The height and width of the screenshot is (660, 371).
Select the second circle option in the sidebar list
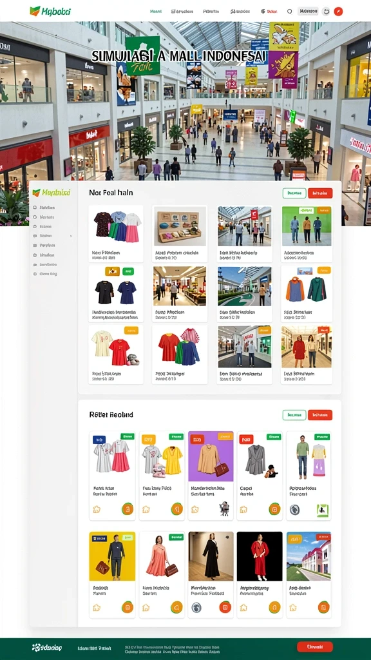(35, 217)
